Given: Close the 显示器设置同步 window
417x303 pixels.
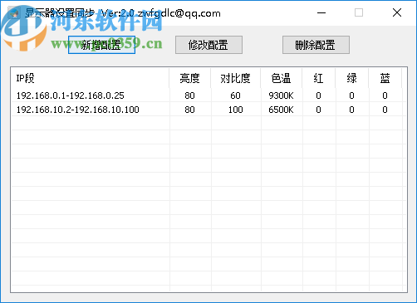Looking at the screenshot, I should click(x=397, y=12).
